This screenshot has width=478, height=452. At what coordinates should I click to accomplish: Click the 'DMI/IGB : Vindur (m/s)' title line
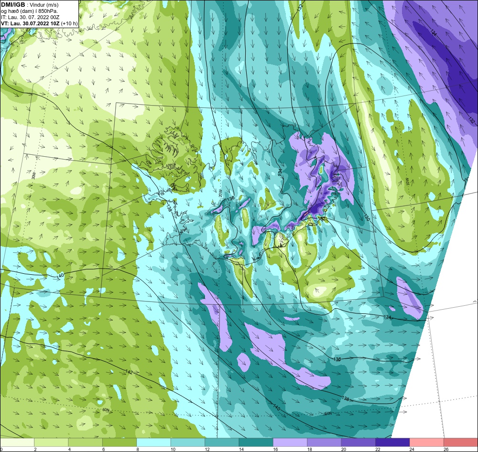click(30, 5)
